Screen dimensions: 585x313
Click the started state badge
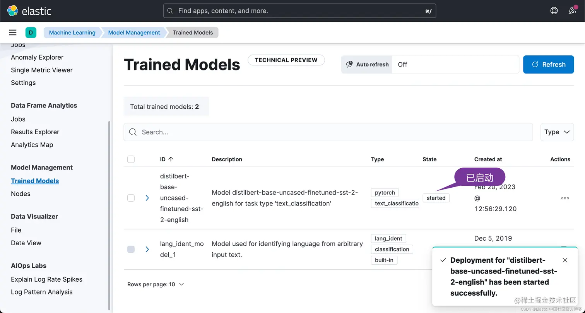click(x=436, y=198)
